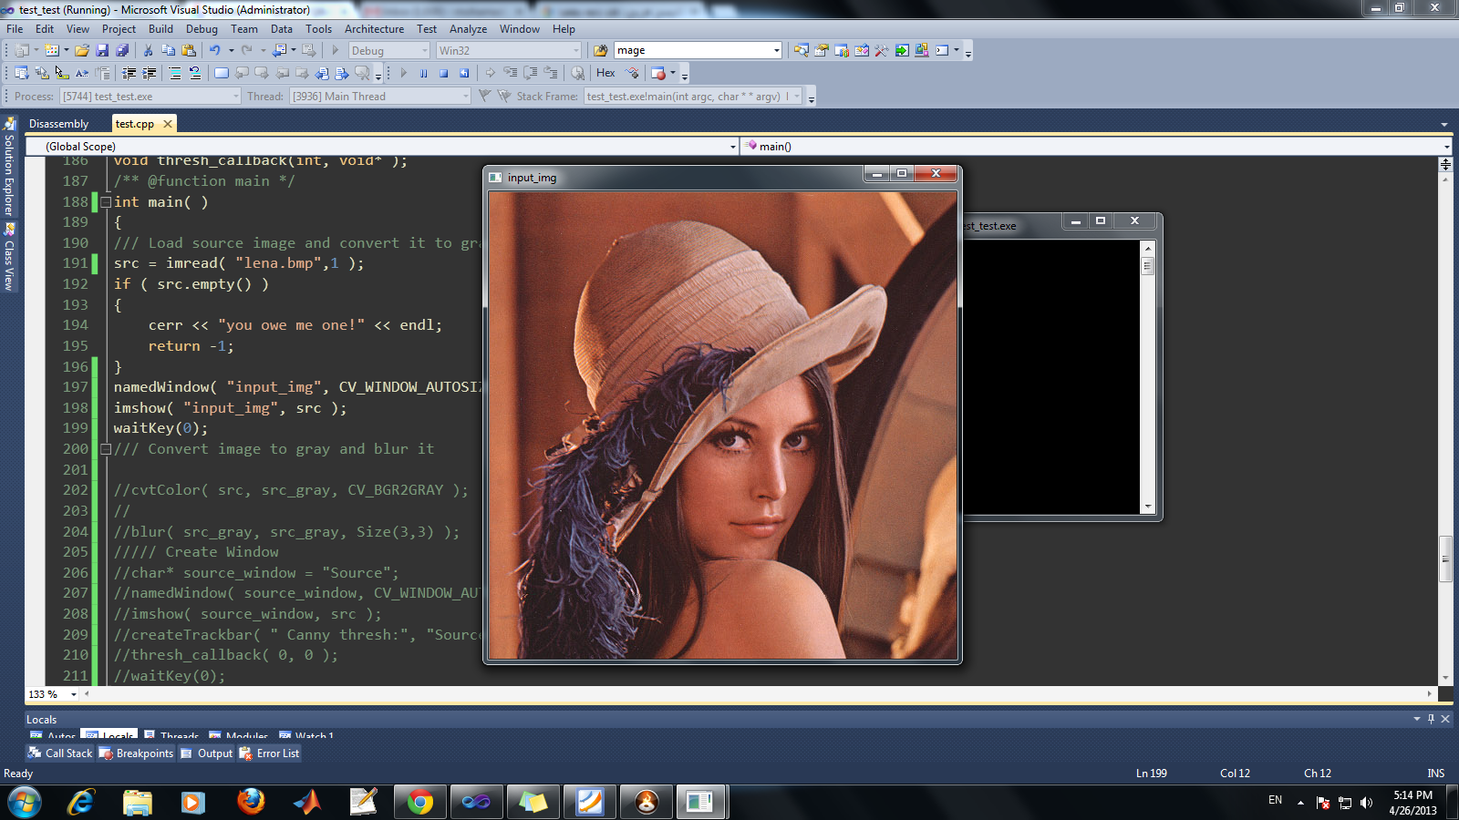This screenshot has height=820, width=1459.
Task: Decrease line indent icon
Action: [x=129, y=73]
